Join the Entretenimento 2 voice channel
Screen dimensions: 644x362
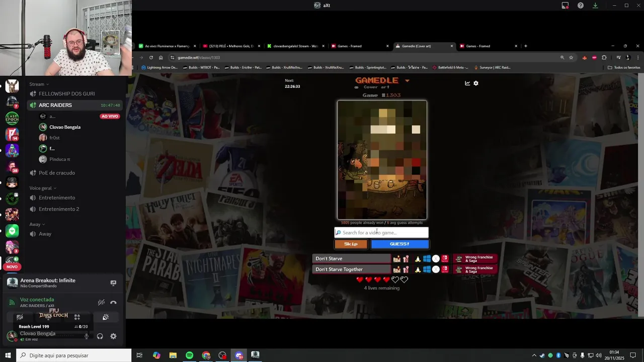click(75, 209)
